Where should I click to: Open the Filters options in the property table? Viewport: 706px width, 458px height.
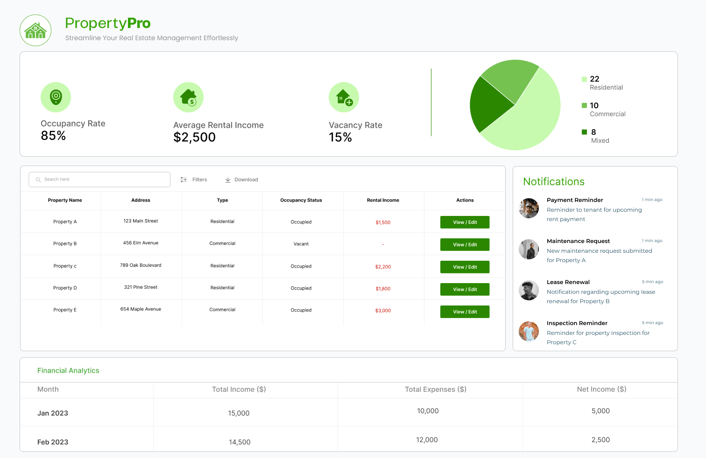(194, 180)
